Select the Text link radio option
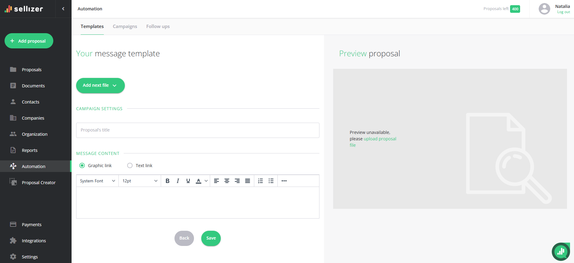The height and width of the screenshot is (263, 574). 130,166
